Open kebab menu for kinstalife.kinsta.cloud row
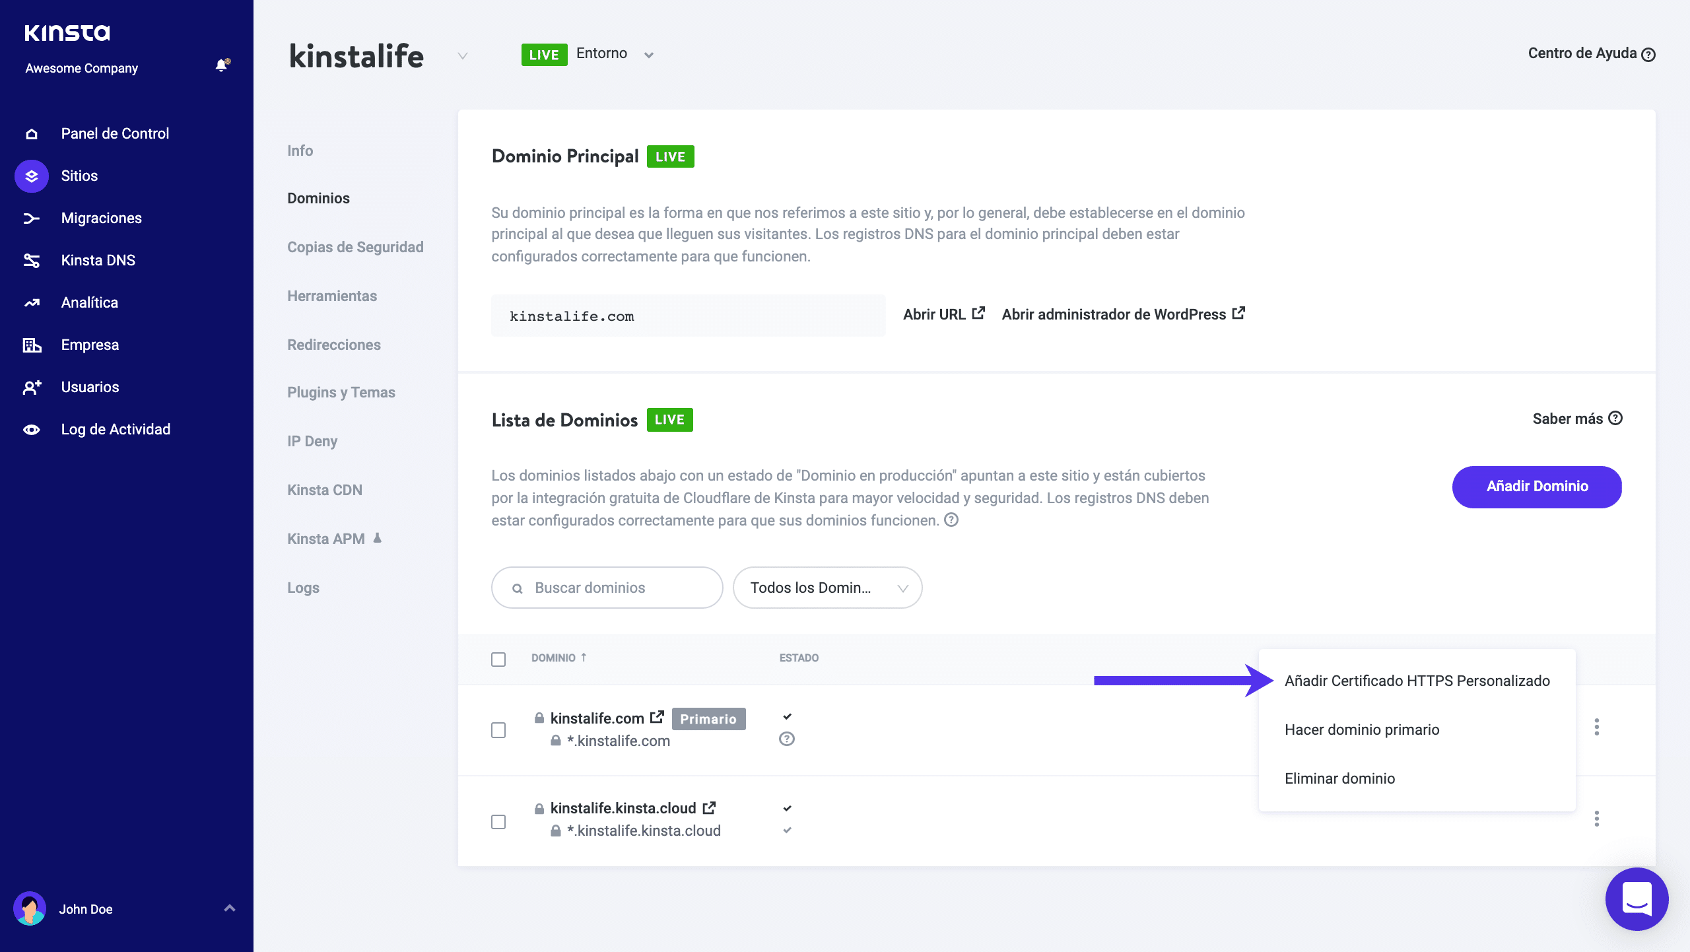Screen dimensions: 1690x952 (x=1596, y=819)
